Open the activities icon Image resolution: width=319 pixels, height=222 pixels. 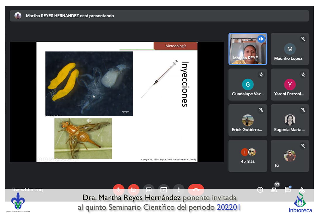[302, 190]
